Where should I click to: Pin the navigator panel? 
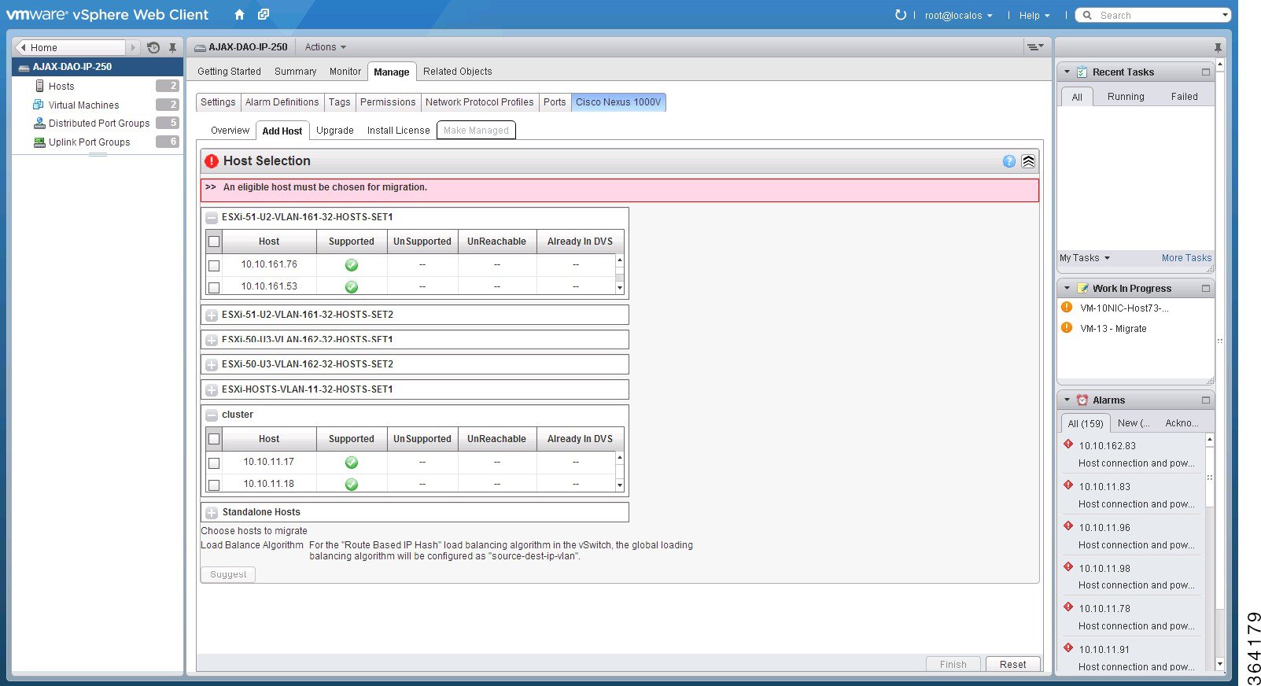(172, 48)
